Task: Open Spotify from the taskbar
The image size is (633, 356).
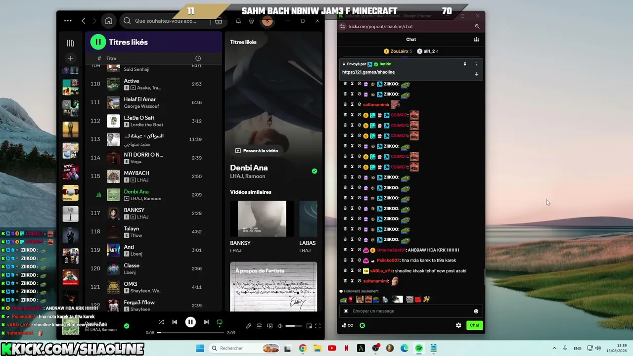Action: pos(419,348)
